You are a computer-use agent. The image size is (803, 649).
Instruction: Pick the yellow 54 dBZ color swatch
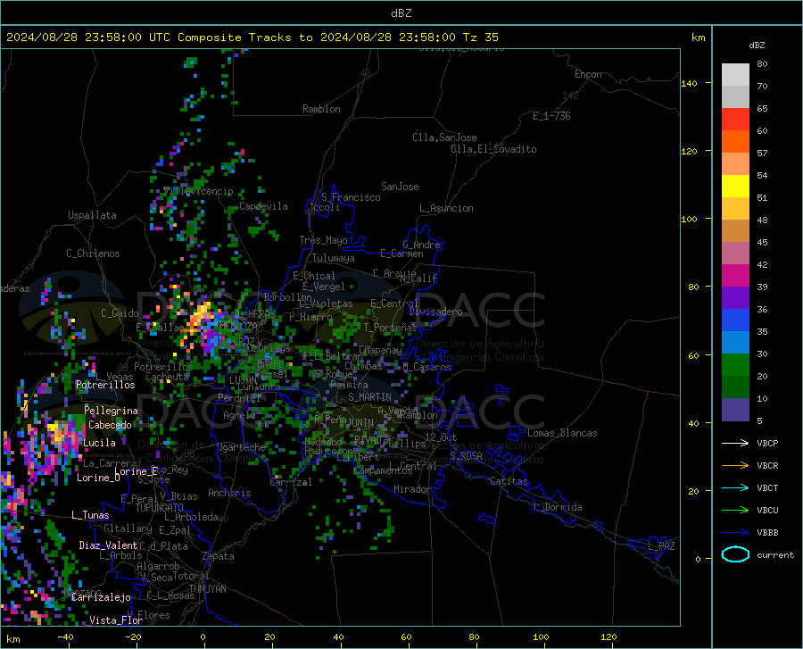pyautogui.click(x=735, y=187)
